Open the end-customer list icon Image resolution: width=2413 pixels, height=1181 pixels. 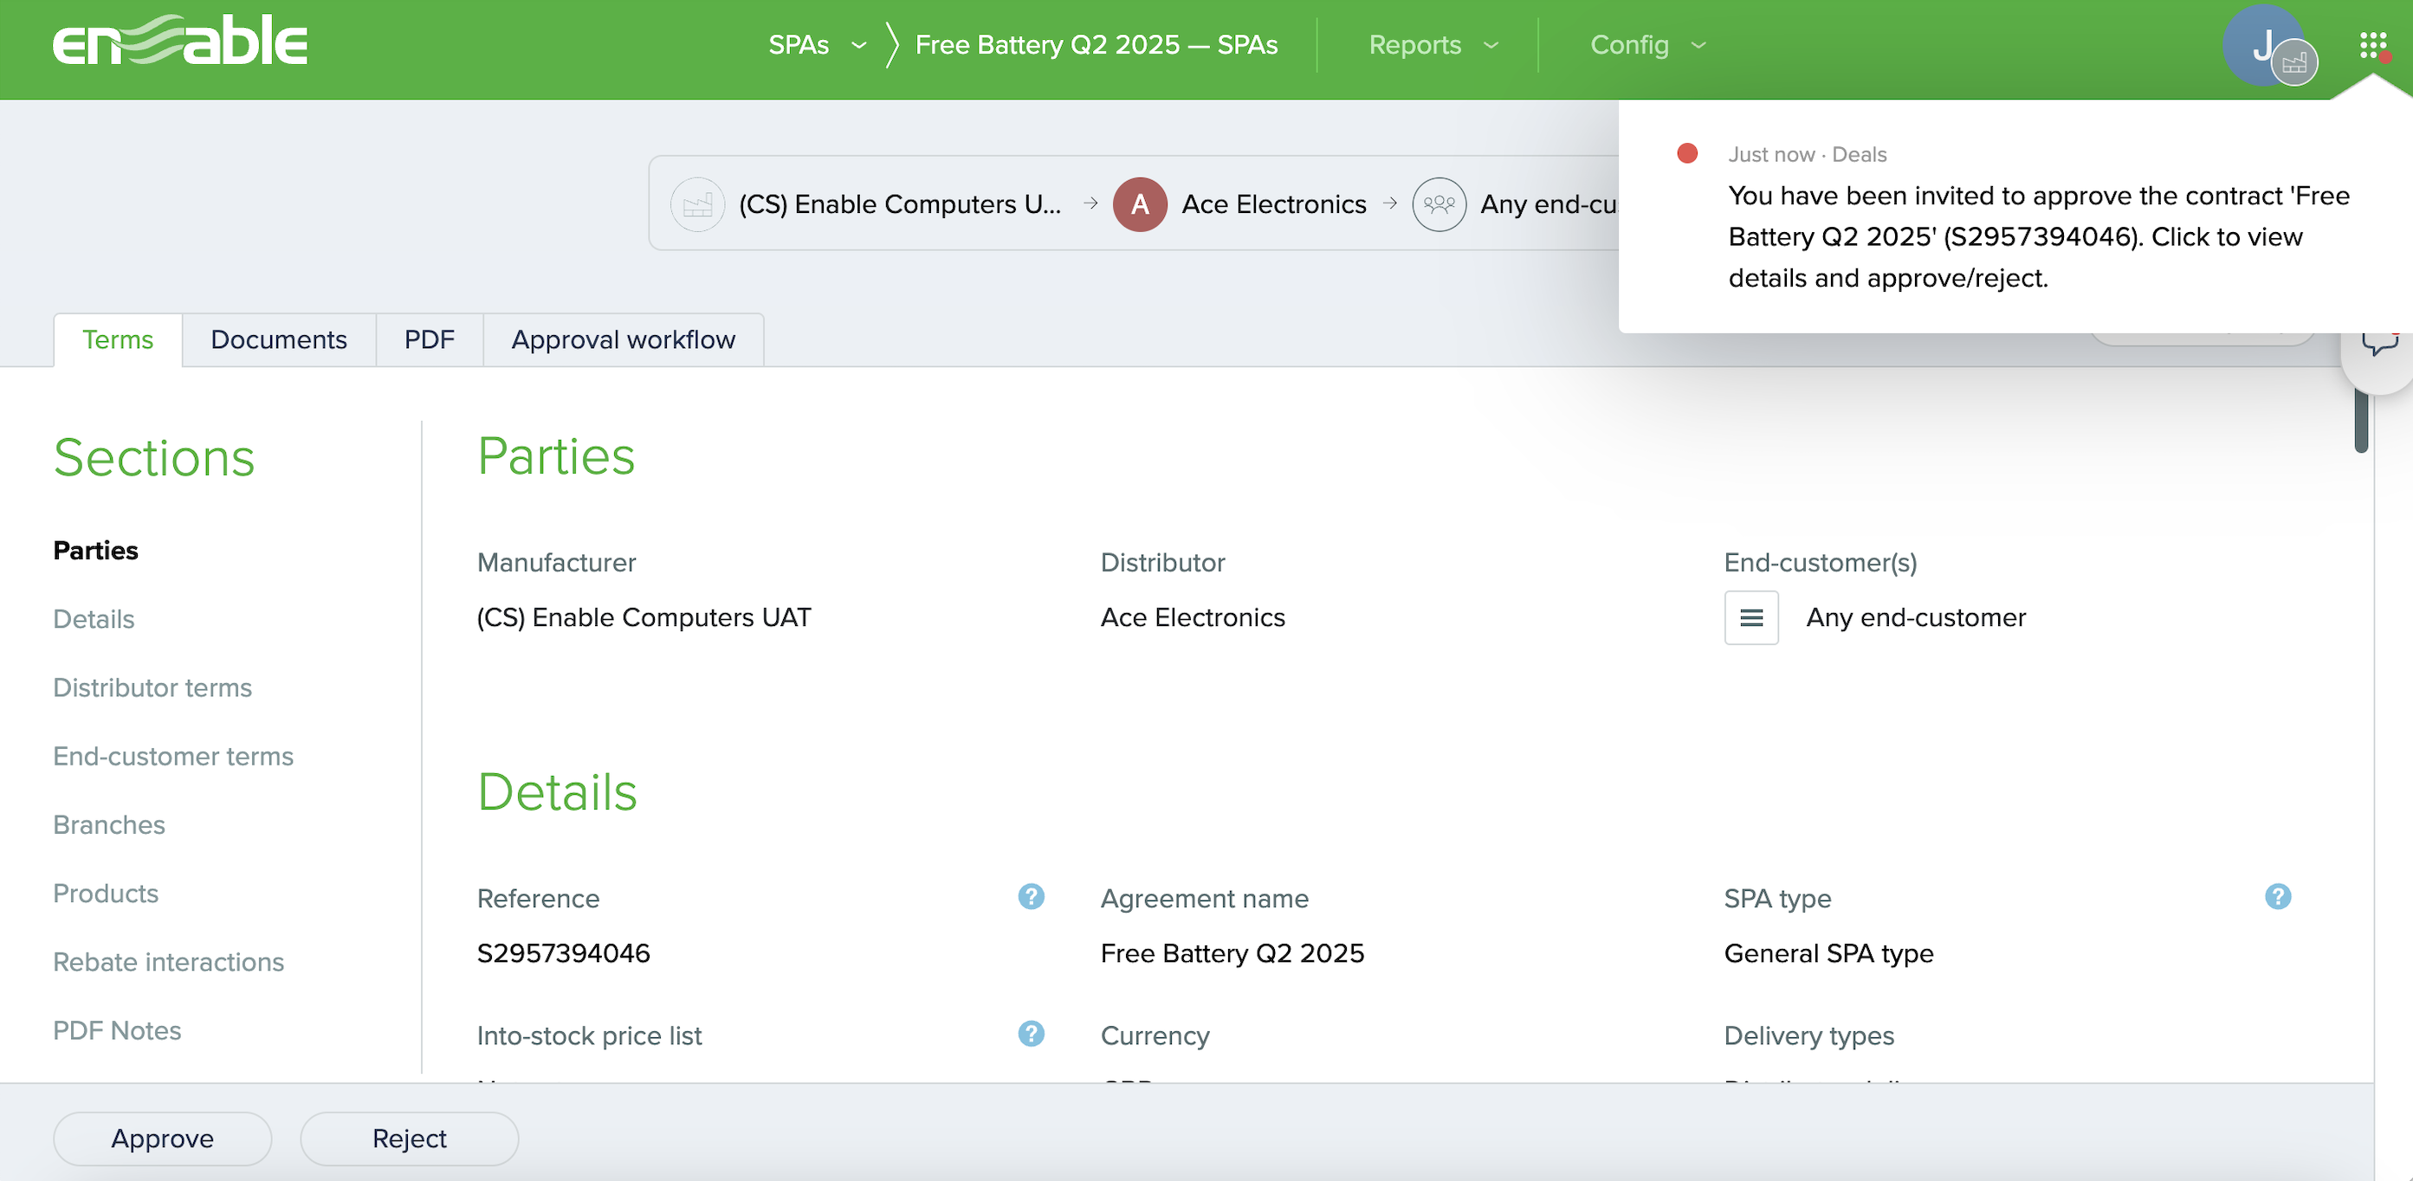click(x=1750, y=618)
